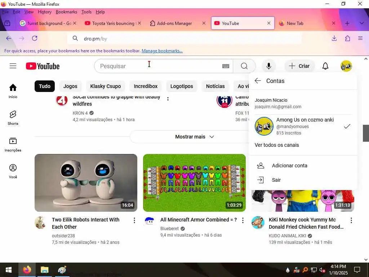Open the Two Eilik Robots video thumbnail
The height and width of the screenshot is (277, 369).
86,183
